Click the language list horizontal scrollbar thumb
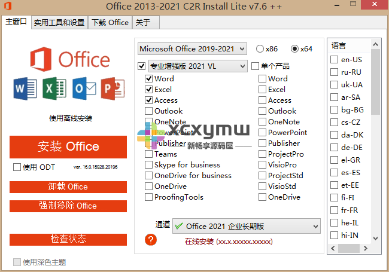This screenshot has height=272, width=389. 349,248
